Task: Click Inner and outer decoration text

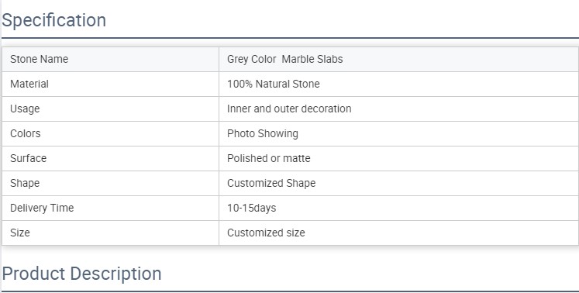Action: pos(289,109)
